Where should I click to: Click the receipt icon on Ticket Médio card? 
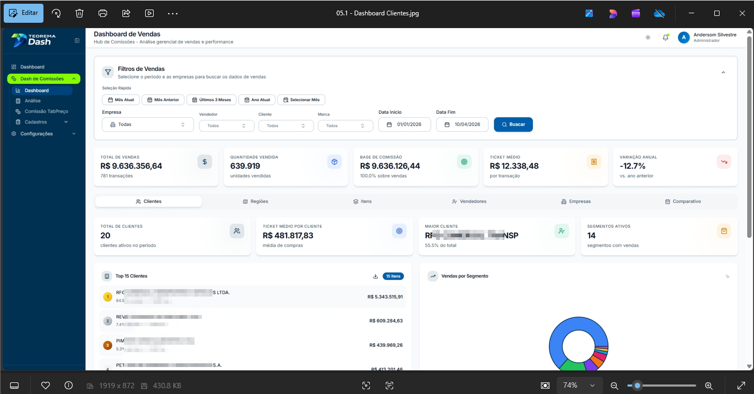tap(594, 162)
